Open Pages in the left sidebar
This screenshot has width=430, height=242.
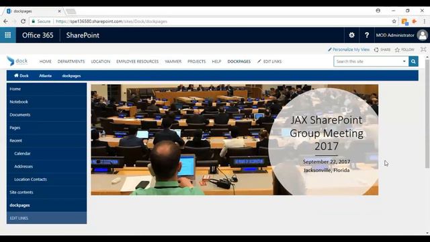coord(46,128)
